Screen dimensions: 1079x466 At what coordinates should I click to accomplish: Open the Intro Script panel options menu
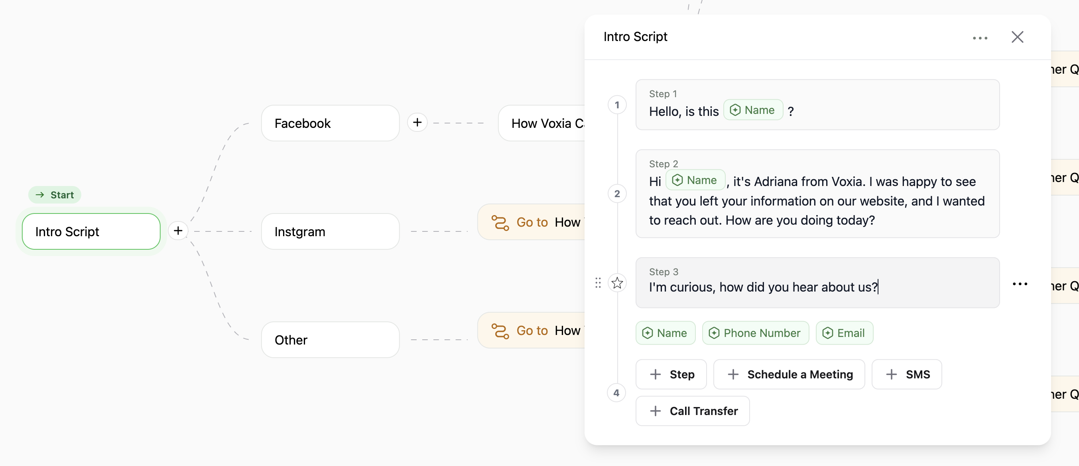(980, 38)
